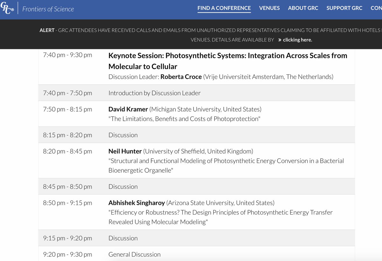382x261 pixels.
Task: Click the GRC logo icon
Action: click(x=7, y=8)
